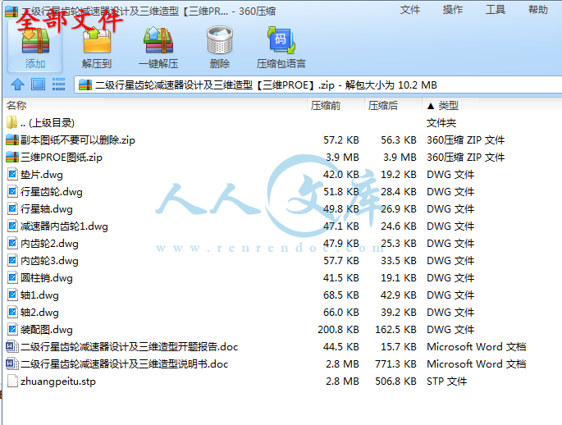Click the 解压到 (Extract to) icon
The height and width of the screenshot is (425, 562).
(97, 40)
